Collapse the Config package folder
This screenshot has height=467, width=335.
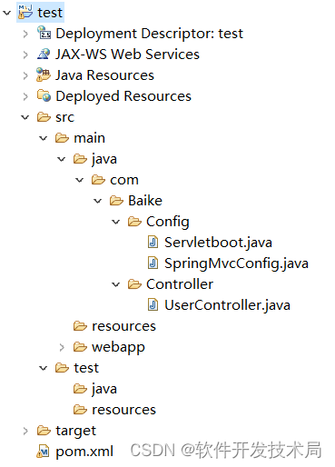point(116,222)
